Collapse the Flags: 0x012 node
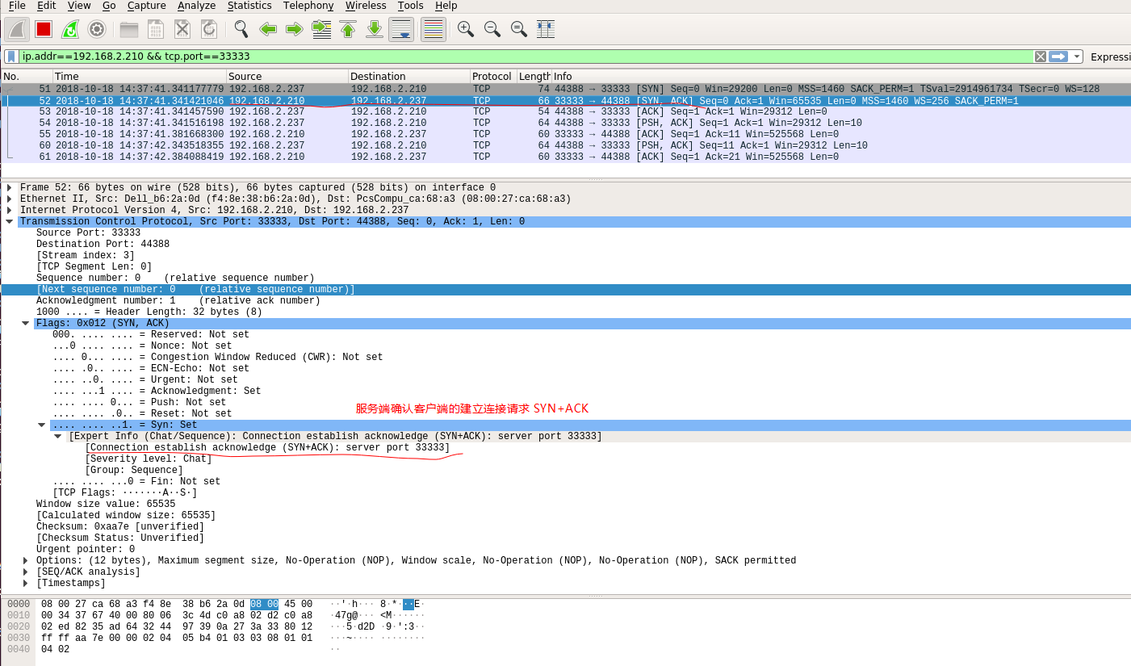The width and height of the screenshot is (1131, 666). tap(25, 323)
